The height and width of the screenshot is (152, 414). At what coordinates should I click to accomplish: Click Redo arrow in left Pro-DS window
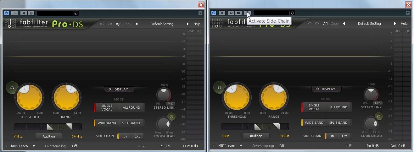[109, 24]
